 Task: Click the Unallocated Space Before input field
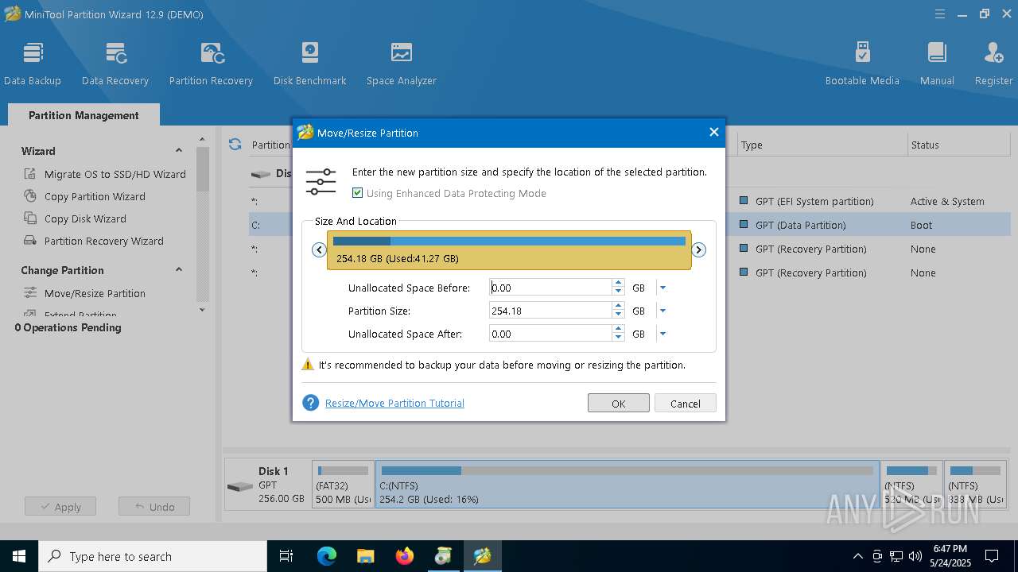(x=550, y=288)
